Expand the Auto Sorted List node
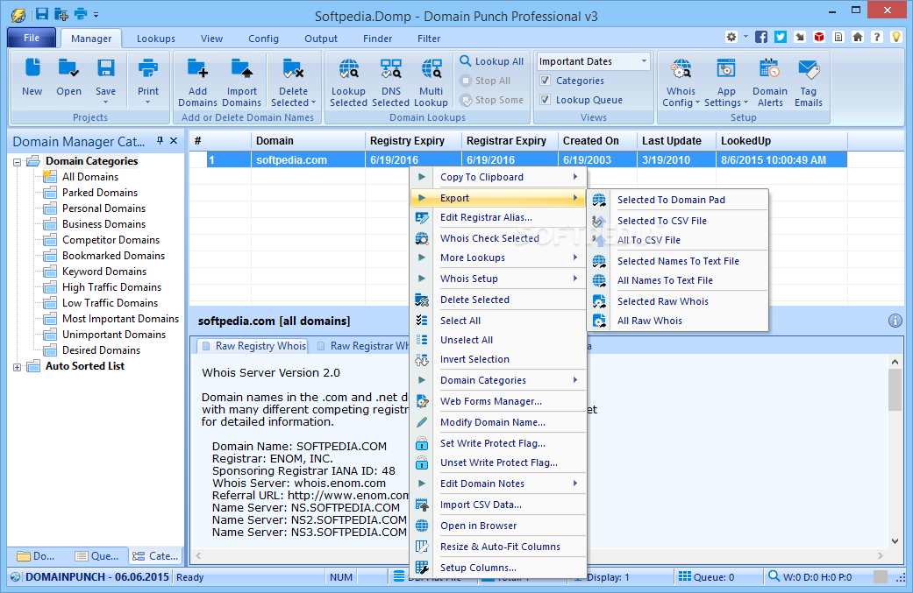Viewport: 913px width, 593px height. (x=17, y=367)
